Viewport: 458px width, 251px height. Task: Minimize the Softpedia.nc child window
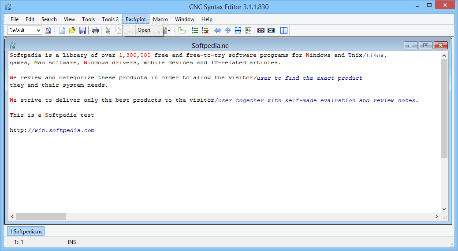pyautogui.click(x=411, y=45)
